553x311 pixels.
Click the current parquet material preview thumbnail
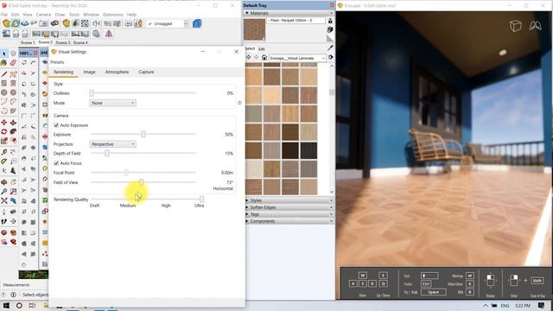coord(254,29)
